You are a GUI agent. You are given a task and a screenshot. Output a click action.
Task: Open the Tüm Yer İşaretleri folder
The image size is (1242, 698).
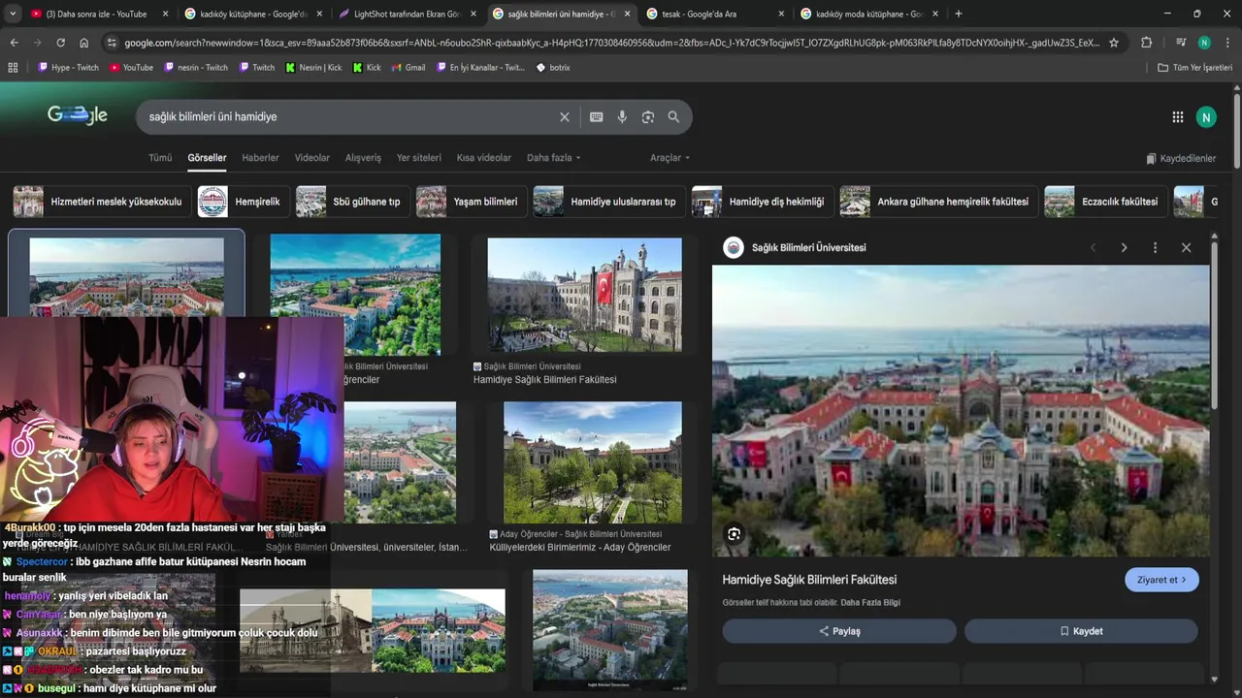(x=1194, y=68)
